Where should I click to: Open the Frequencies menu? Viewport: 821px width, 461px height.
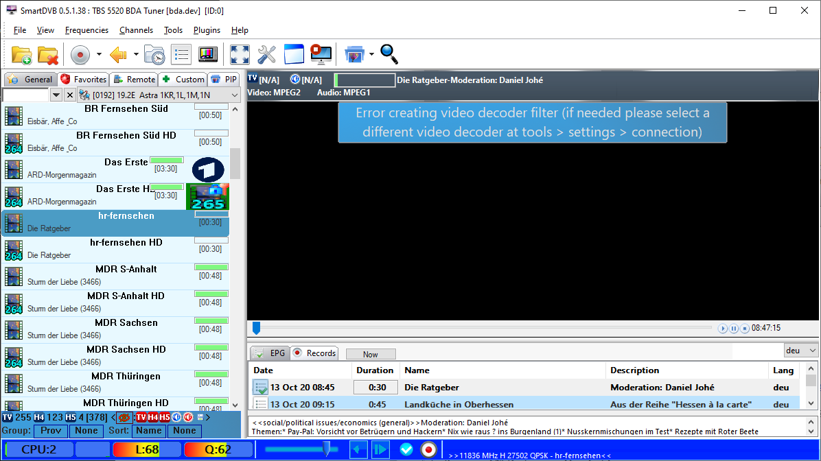click(87, 30)
